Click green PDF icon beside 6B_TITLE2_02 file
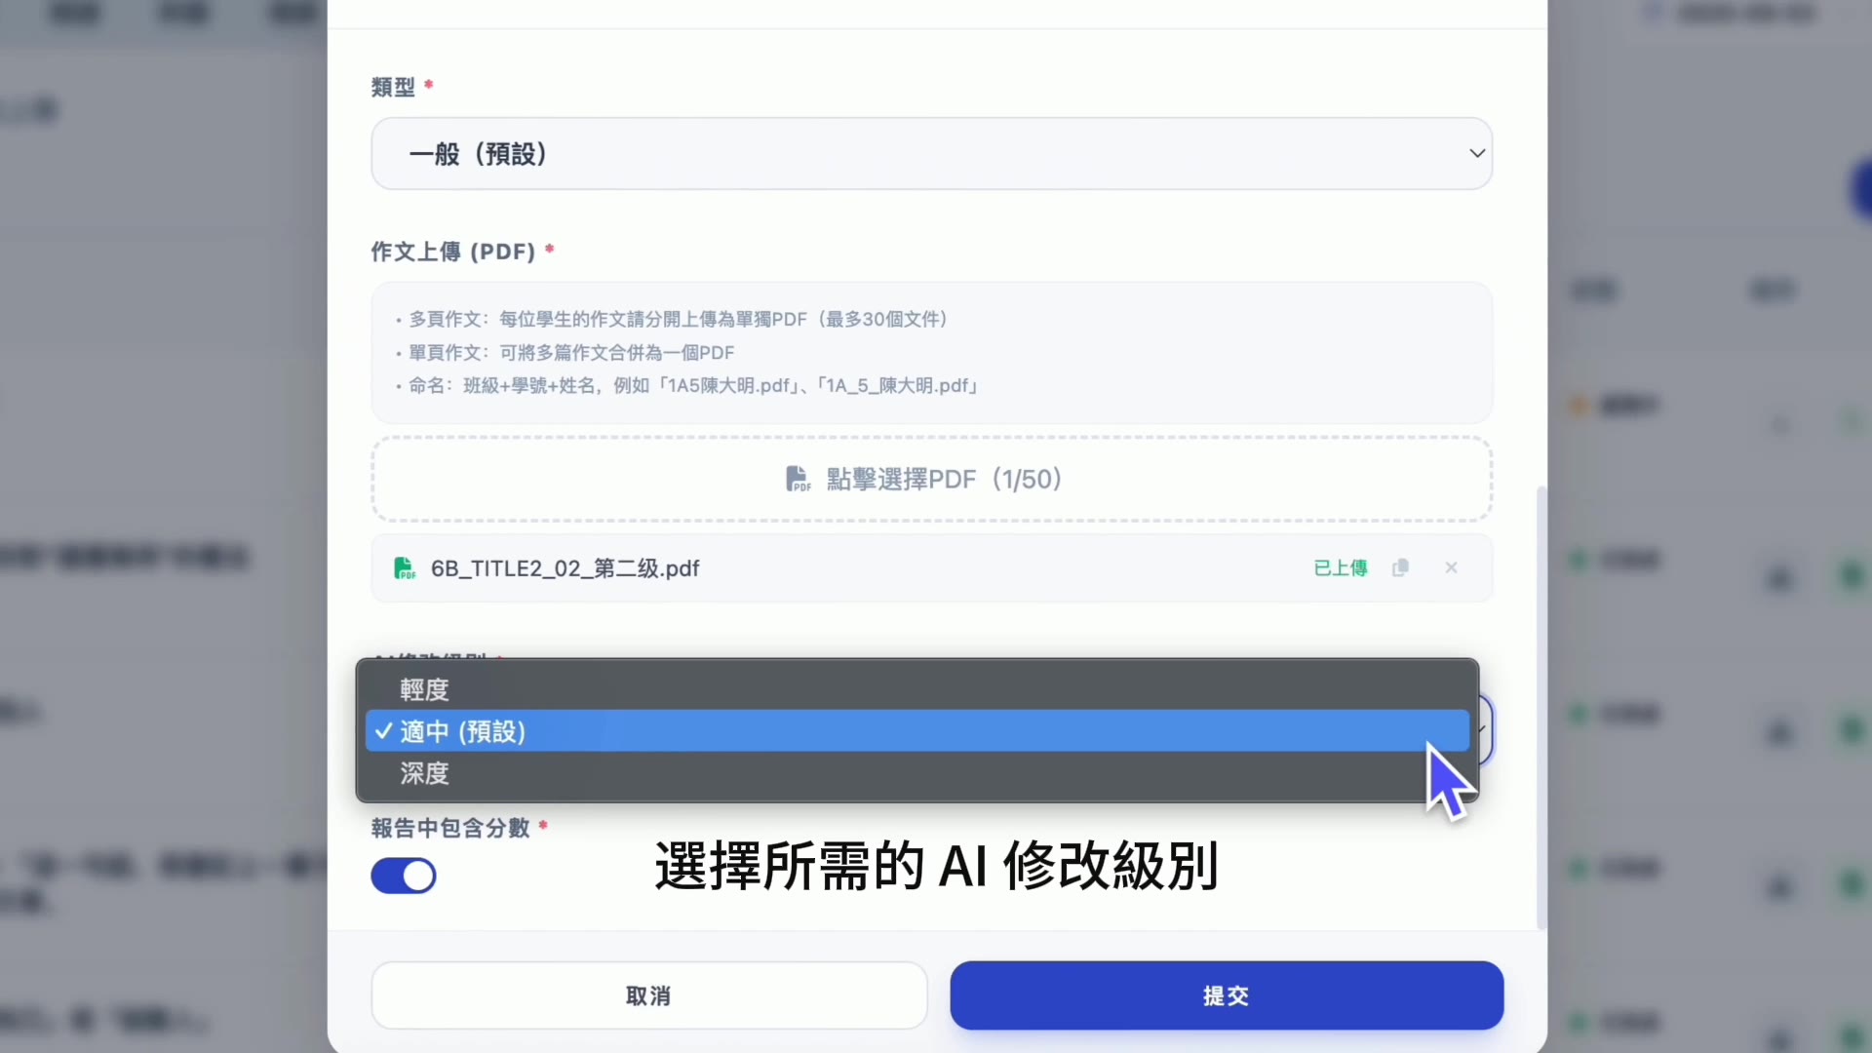The height and width of the screenshot is (1053, 1872). coord(404,568)
